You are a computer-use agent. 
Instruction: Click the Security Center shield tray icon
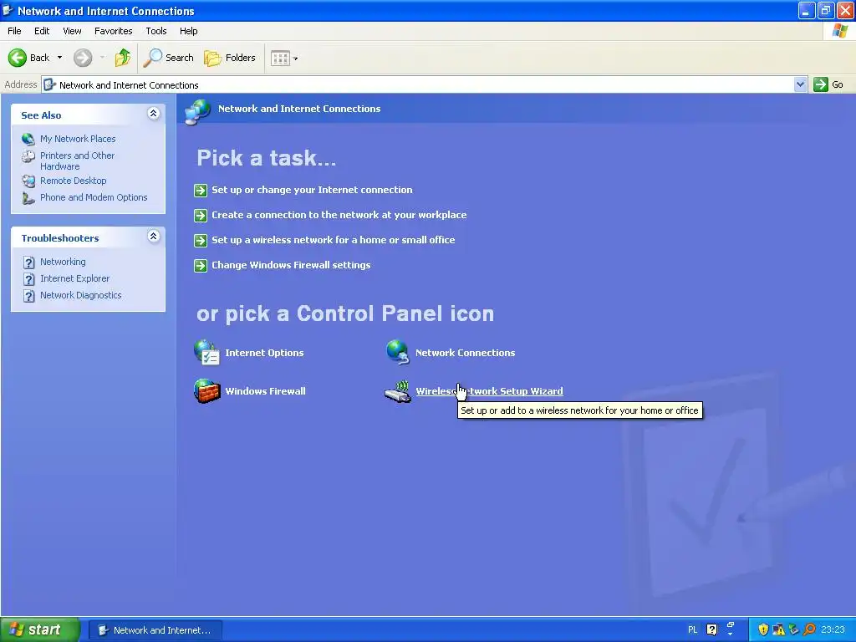pyautogui.click(x=763, y=629)
